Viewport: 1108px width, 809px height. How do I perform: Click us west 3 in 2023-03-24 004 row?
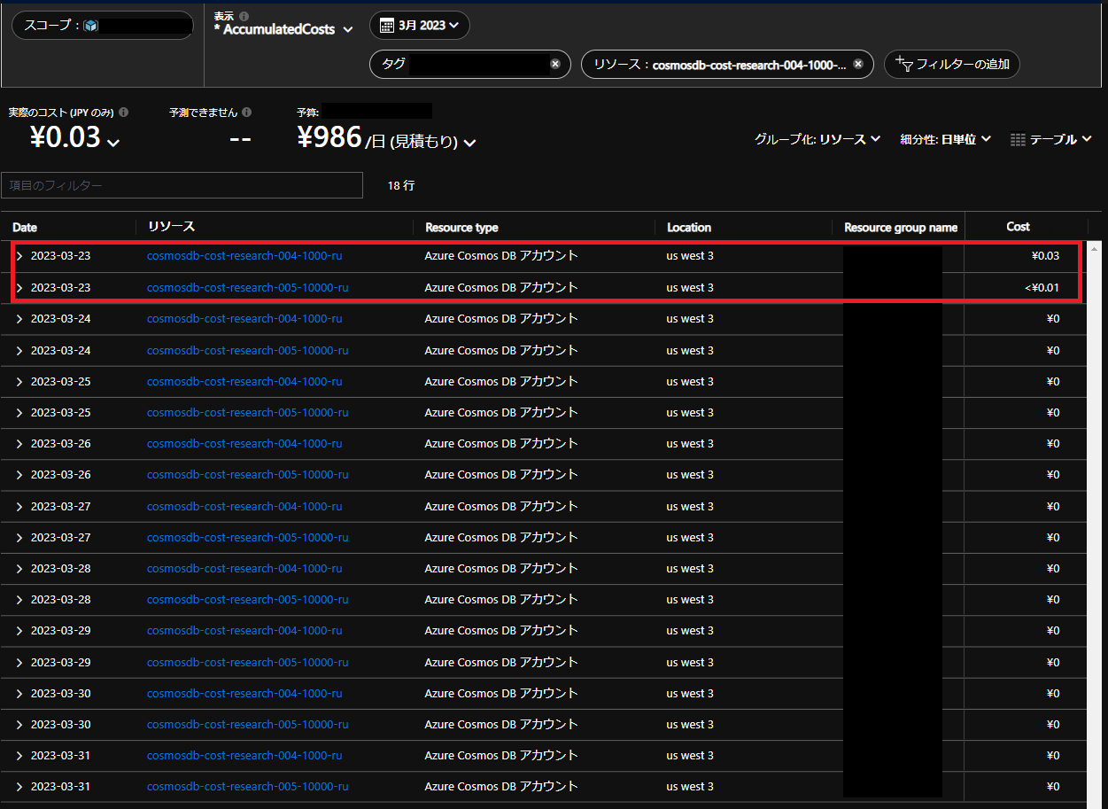[x=690, y=319]
